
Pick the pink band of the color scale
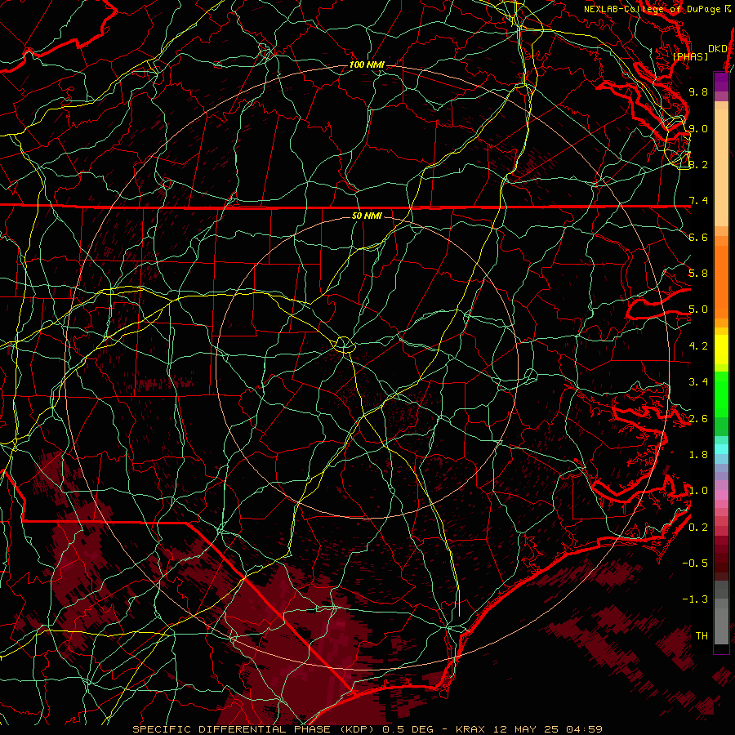(721, 495)
